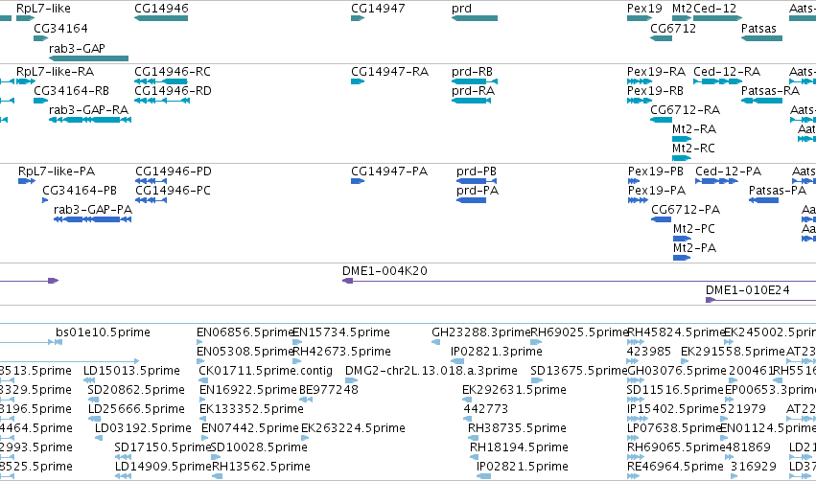This screenshot has width=816, height=481.
Task: Select the prd gene arrow
Action: (474, 18)
